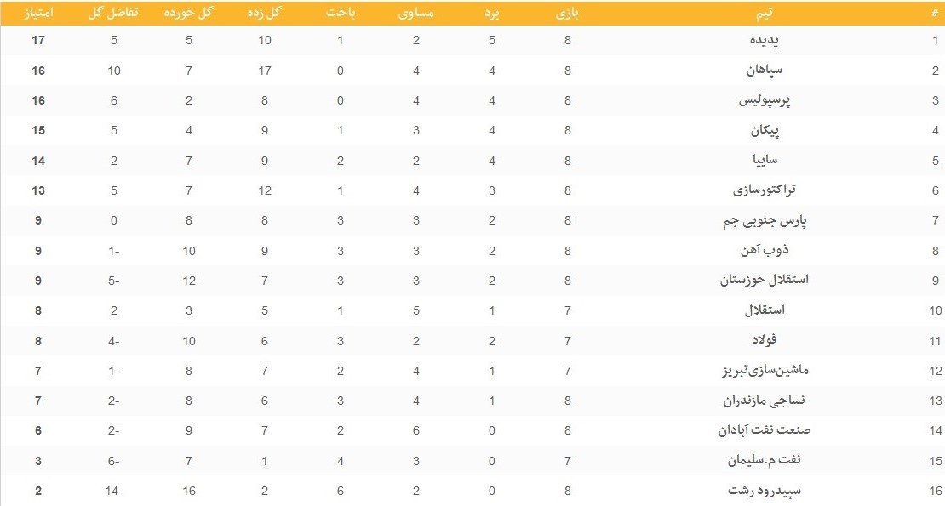Click the امتیاز (points) column header
The image size is (945, 506).
37,14
